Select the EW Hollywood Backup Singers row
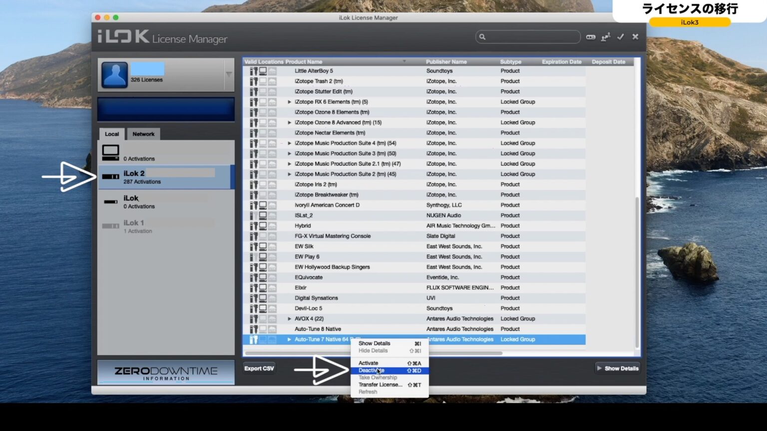The image size is (767, 431). (x=414, y=267)
